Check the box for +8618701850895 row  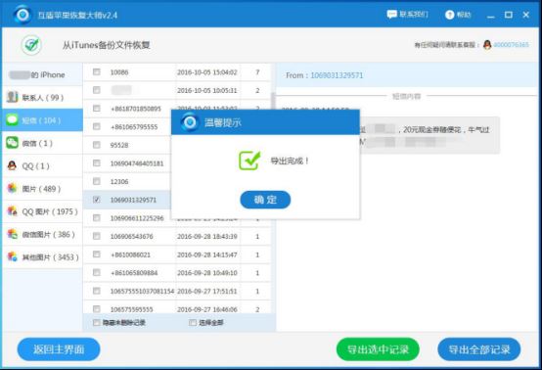point(97,109)
